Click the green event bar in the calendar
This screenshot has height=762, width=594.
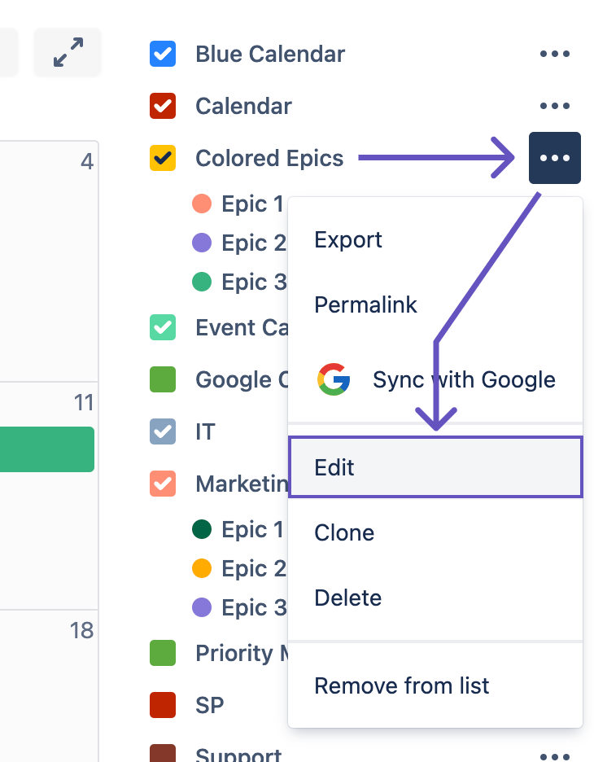tap(47, 449)
